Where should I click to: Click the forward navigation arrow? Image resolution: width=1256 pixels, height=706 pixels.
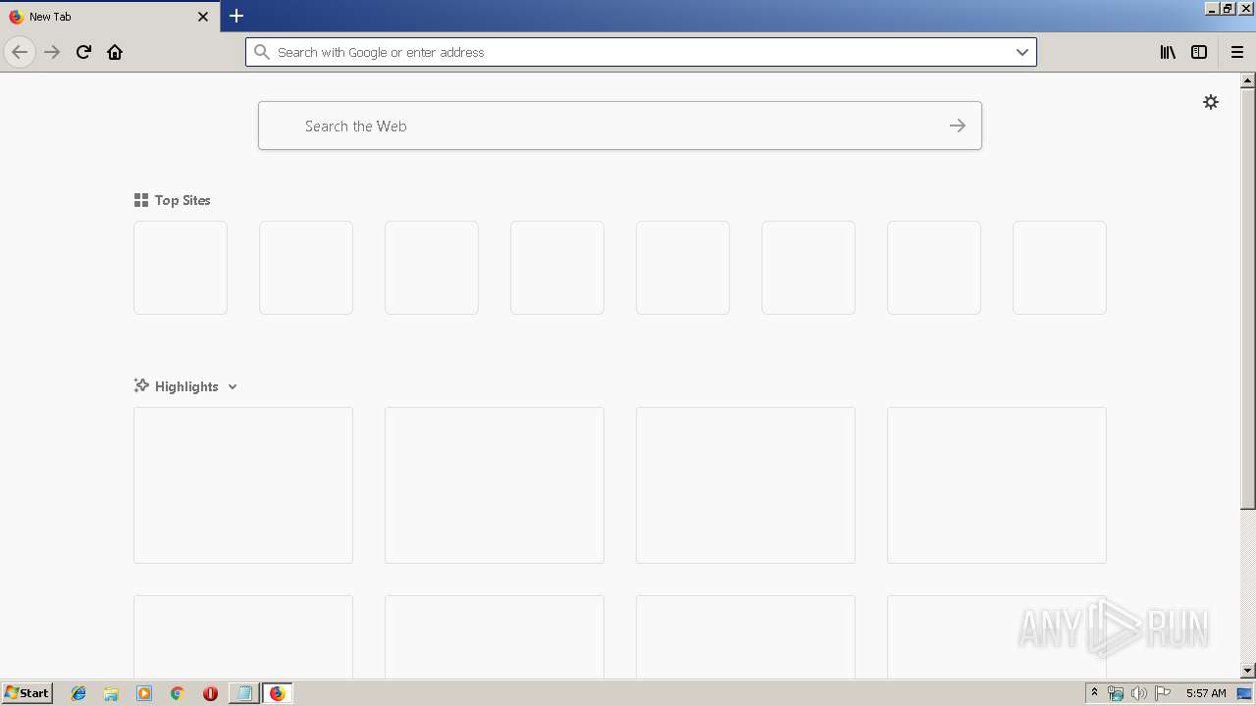[x=52, y=52]
